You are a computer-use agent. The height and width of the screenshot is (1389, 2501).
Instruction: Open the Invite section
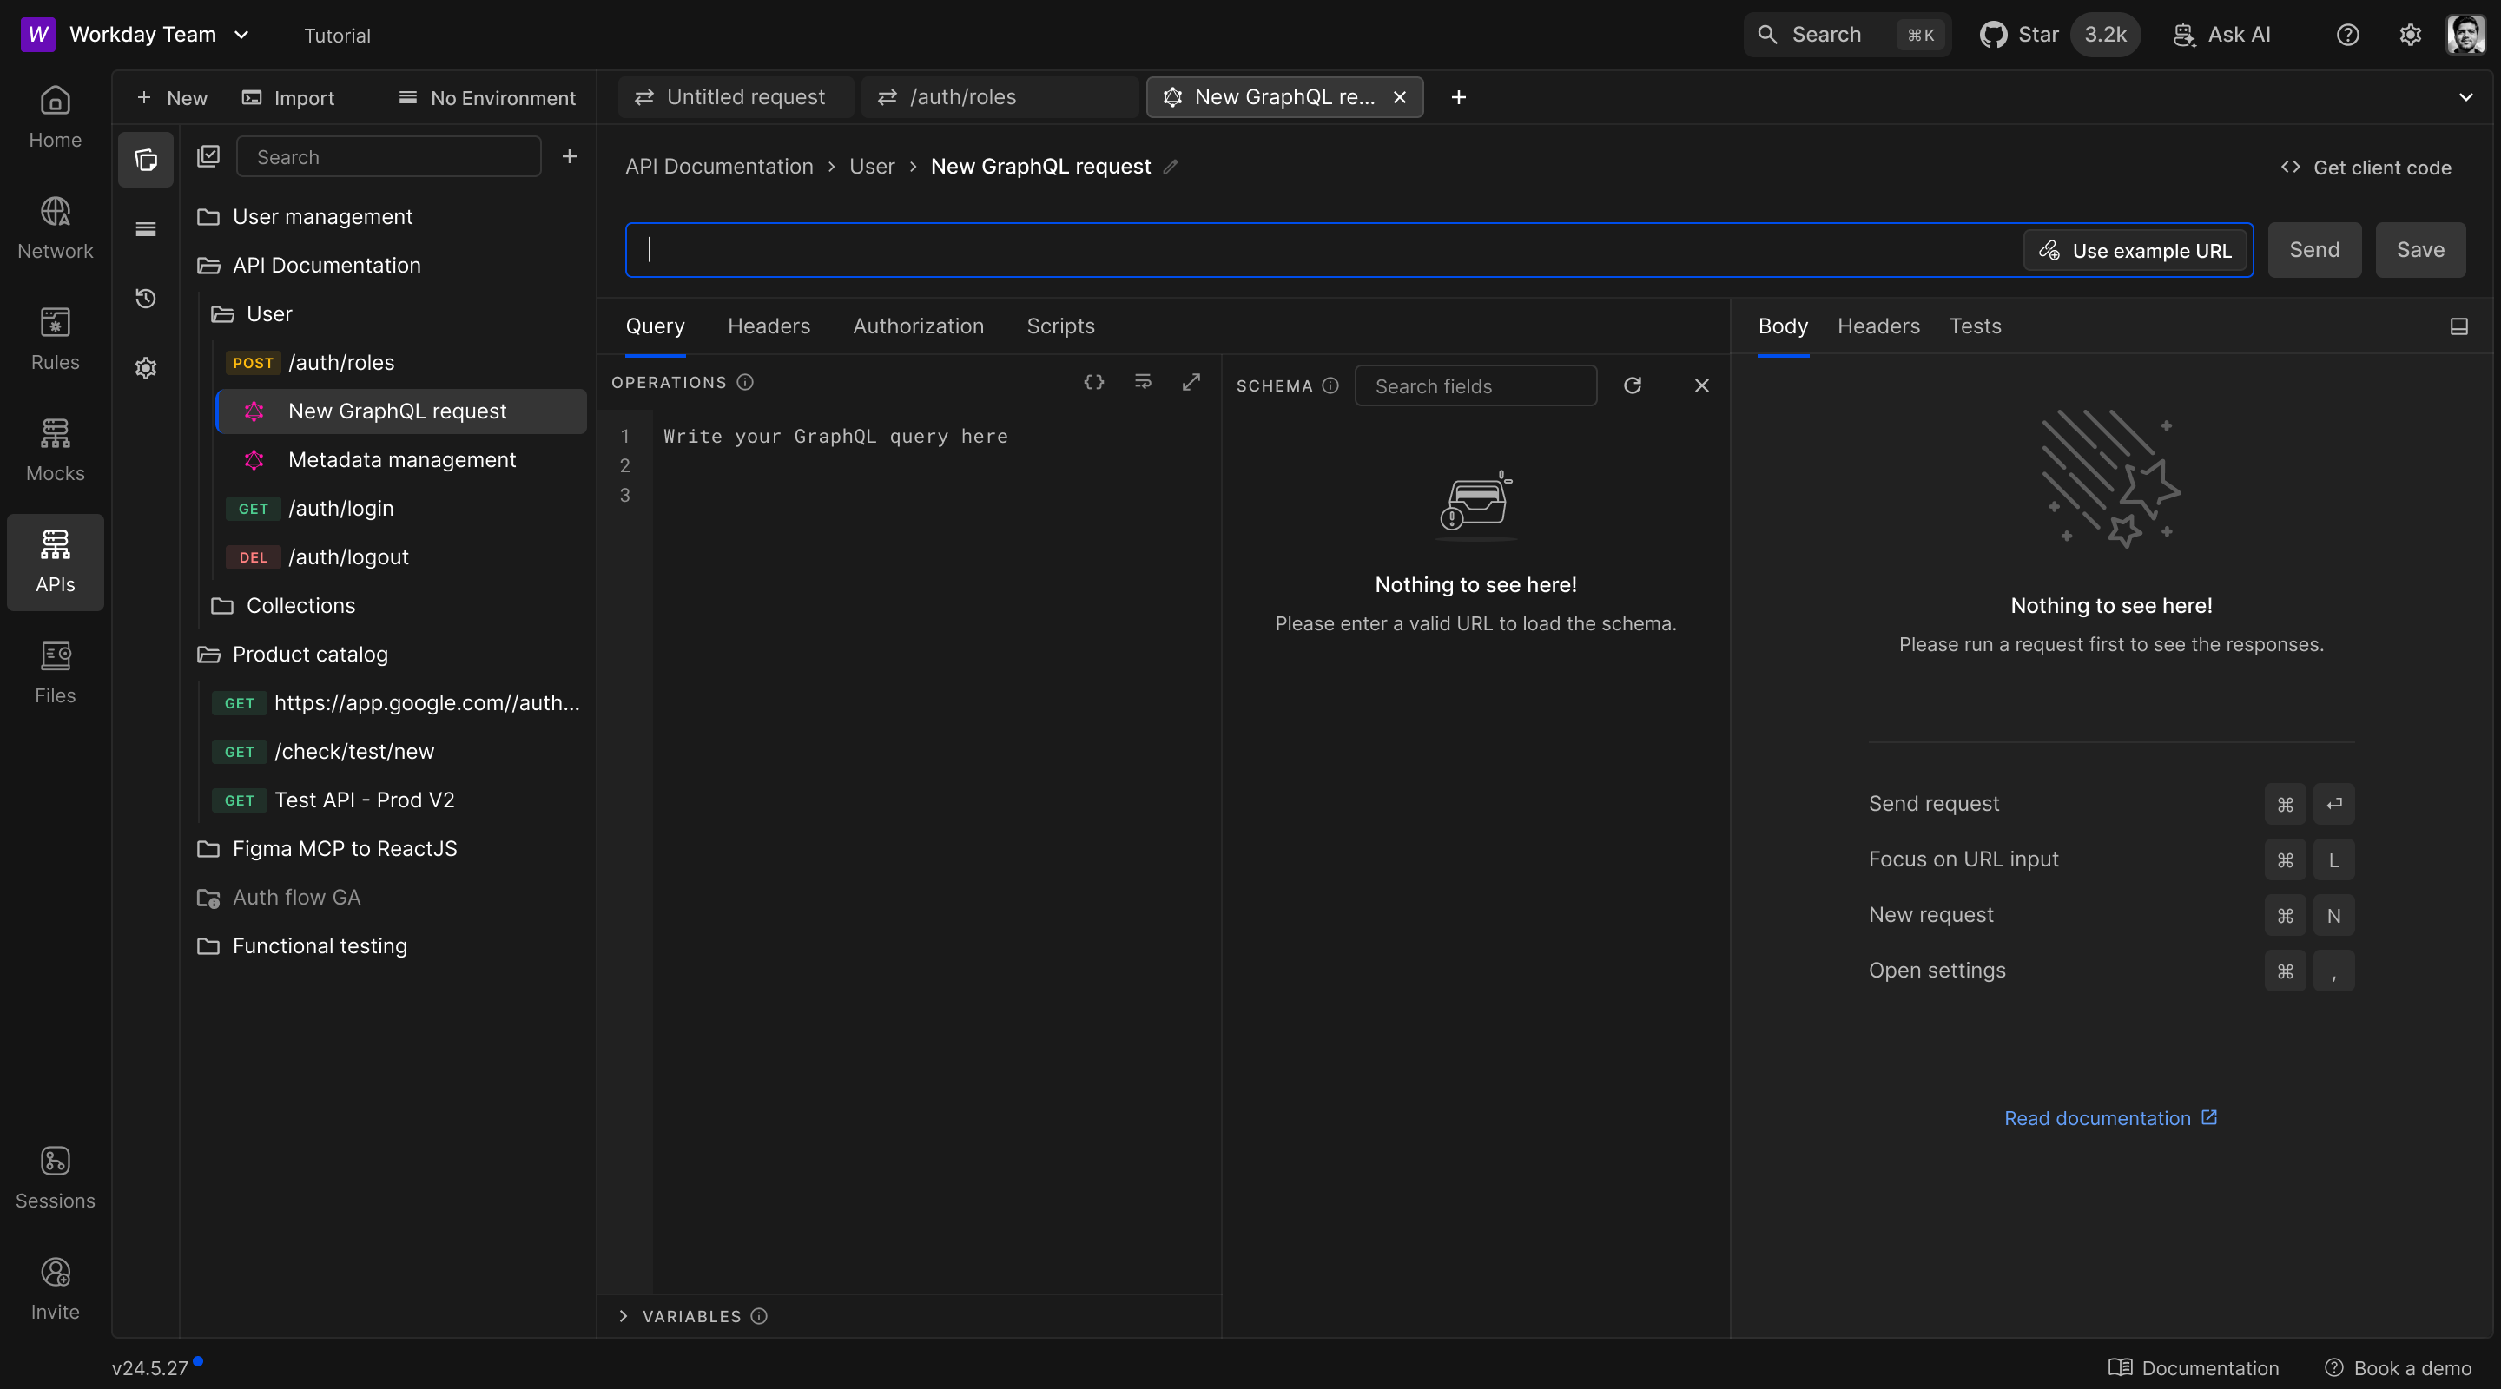point(56,1290)
